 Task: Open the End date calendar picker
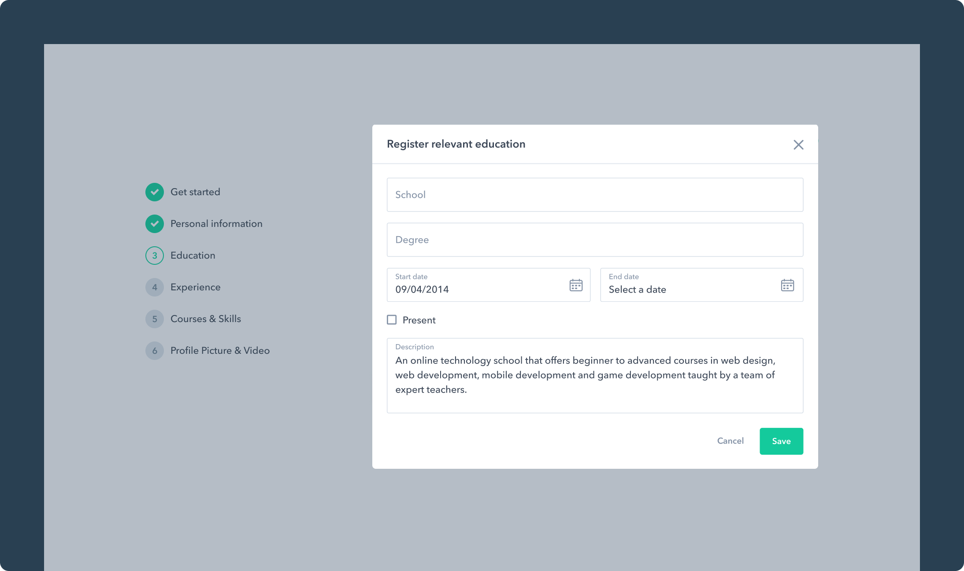(x=787, y=285)
